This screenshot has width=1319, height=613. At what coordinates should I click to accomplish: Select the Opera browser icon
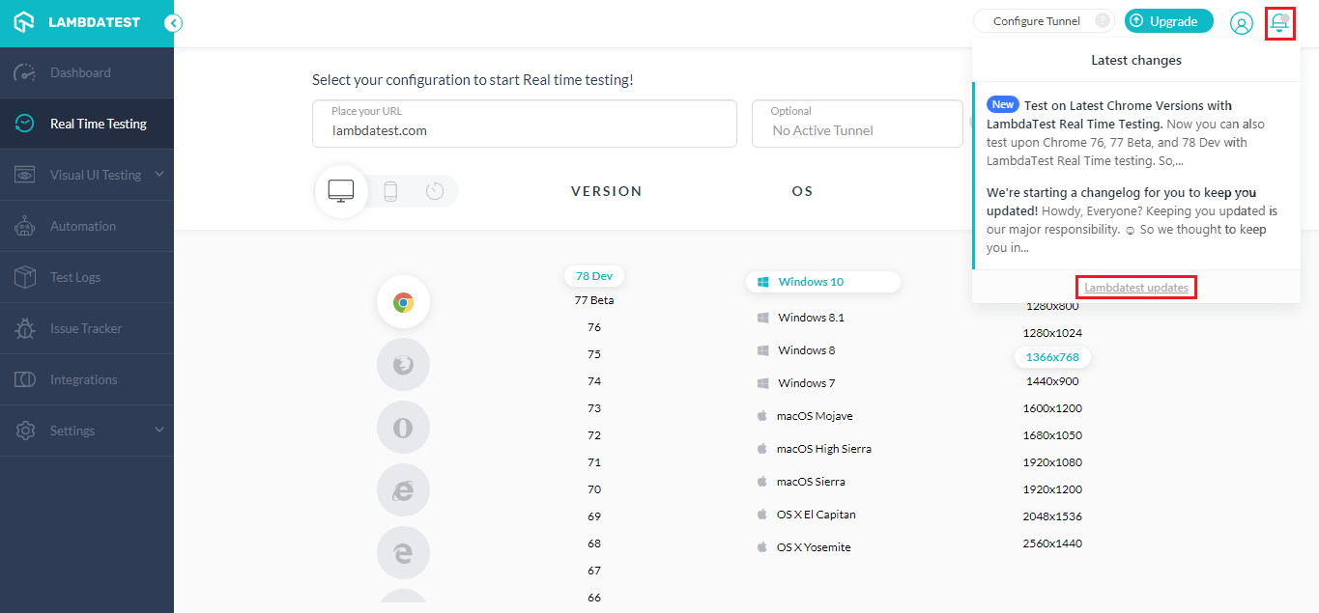click(403, 428)
